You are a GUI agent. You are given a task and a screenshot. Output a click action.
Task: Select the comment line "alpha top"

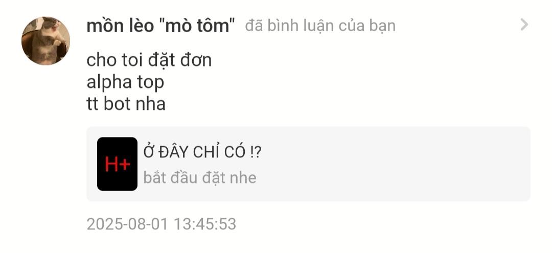125,82
